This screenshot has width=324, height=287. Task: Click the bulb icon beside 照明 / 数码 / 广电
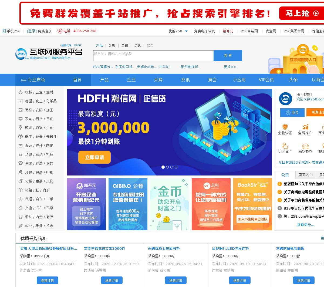[x=21, y=128]
